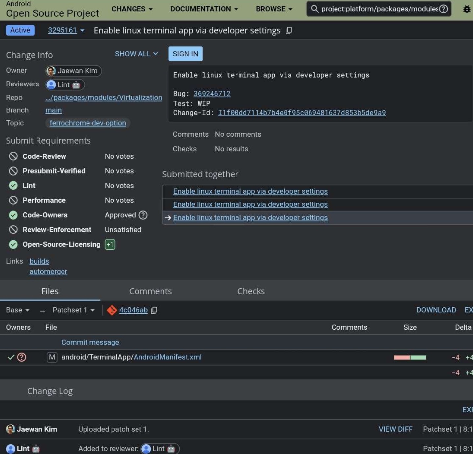Click Code-Review not-satisfied icon
The image size is (473, 454).
13,156
